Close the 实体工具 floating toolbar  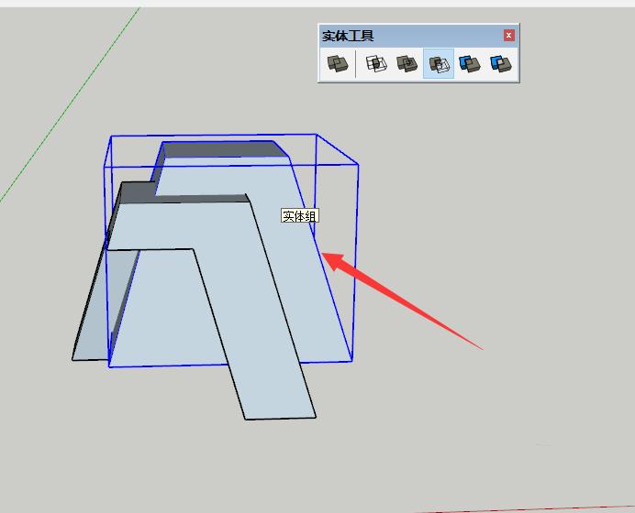click(509, 36)
